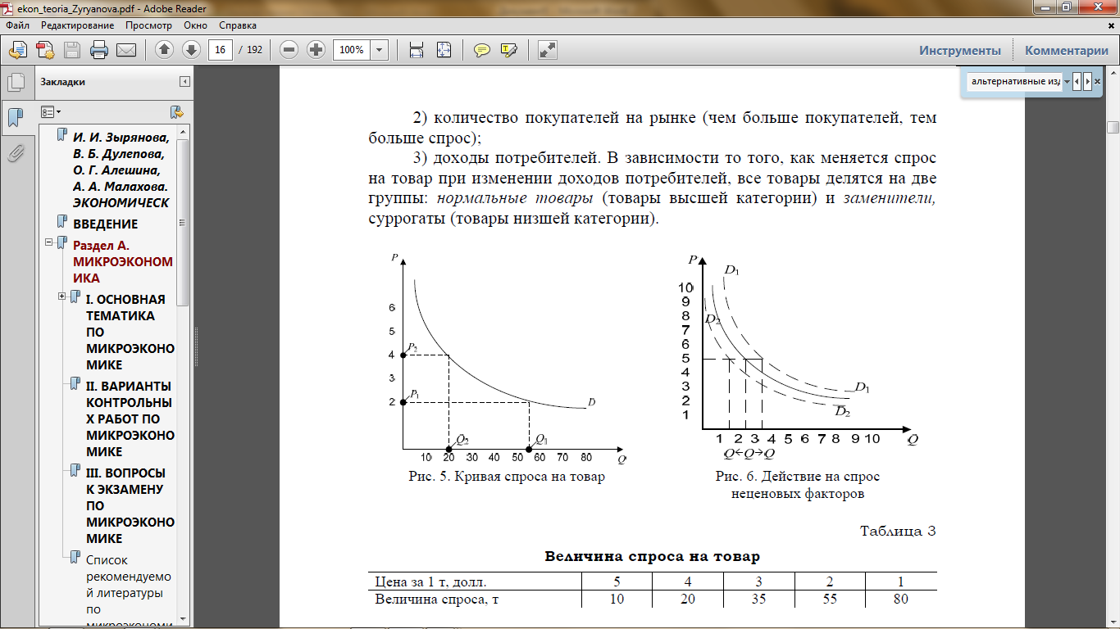The width and height of the screenshot is (1120, 629).
Task: Click the send by email envelope icon
Action: 126,50
